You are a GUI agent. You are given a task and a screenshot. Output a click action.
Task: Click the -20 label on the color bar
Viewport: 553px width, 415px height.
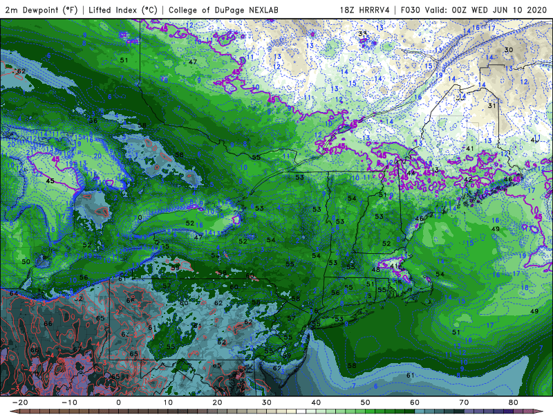point(20,403)
